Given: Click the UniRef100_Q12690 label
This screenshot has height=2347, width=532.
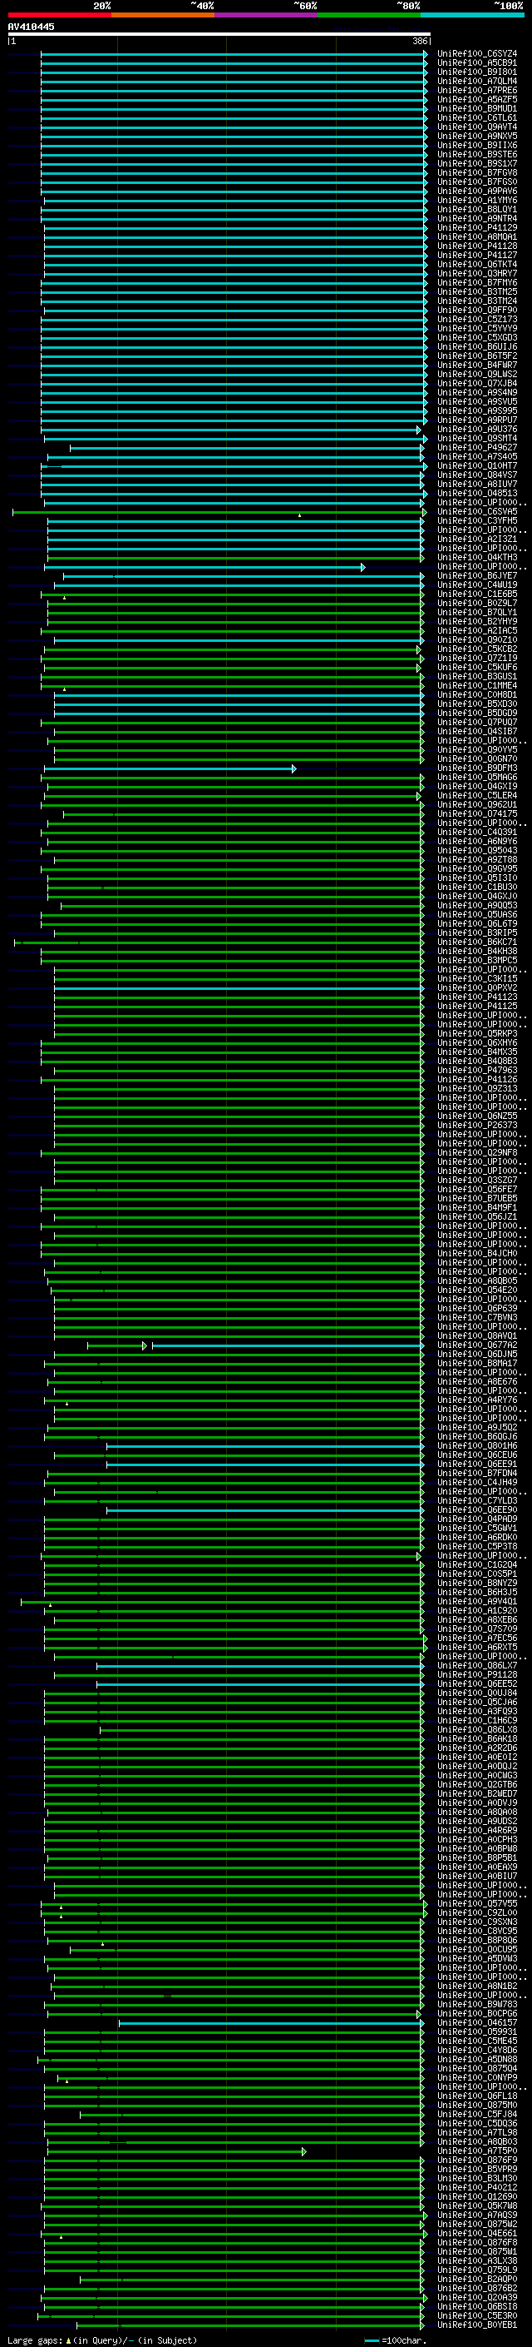Looking at the screenshot, I should point(476,2196).
